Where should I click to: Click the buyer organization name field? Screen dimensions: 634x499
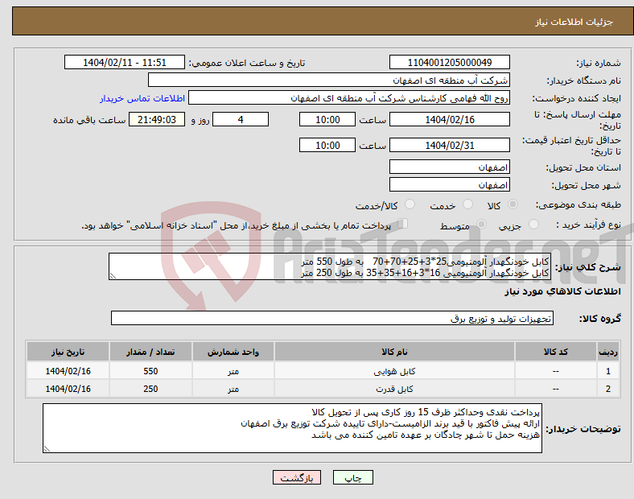point(329,80)
